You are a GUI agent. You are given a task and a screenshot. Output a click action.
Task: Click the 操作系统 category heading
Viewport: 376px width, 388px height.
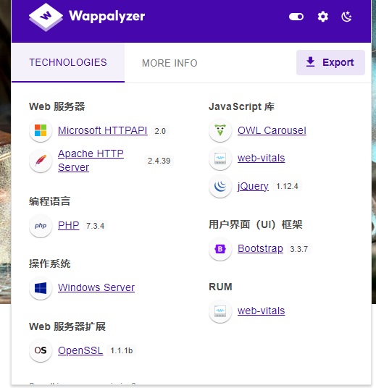click(x=50, y=263)
